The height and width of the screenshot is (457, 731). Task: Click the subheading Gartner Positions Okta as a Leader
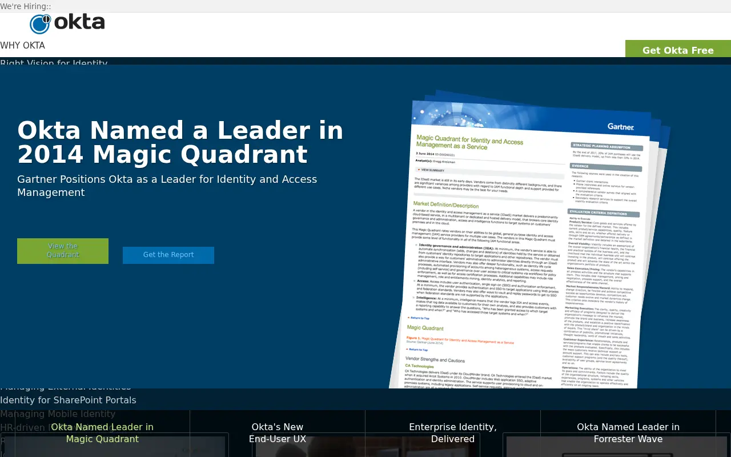tap(167, 186)
